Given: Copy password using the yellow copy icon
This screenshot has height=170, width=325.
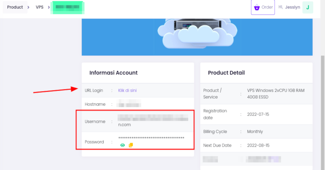Looking at the screenshot, I should coord(131,145).
